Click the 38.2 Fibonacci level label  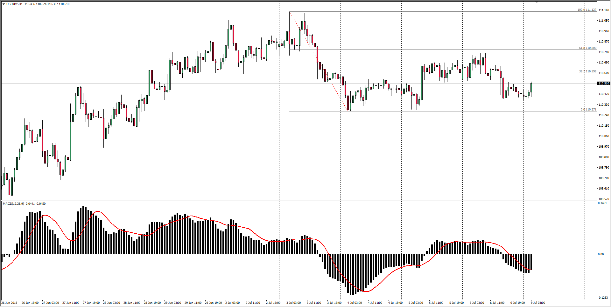coord(587,71)
